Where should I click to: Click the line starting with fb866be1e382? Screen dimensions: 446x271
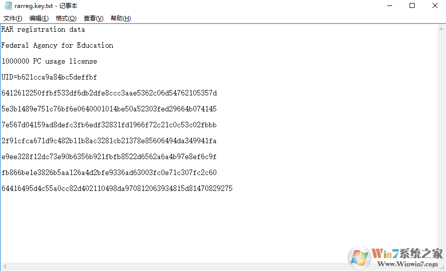click(x=109, y=173)
